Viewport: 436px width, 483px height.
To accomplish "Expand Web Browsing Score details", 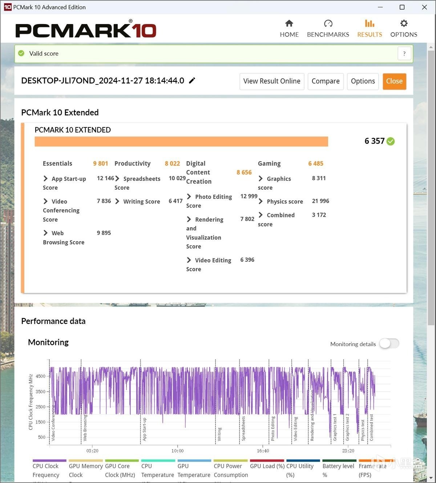I will click(x=45, y=233).
